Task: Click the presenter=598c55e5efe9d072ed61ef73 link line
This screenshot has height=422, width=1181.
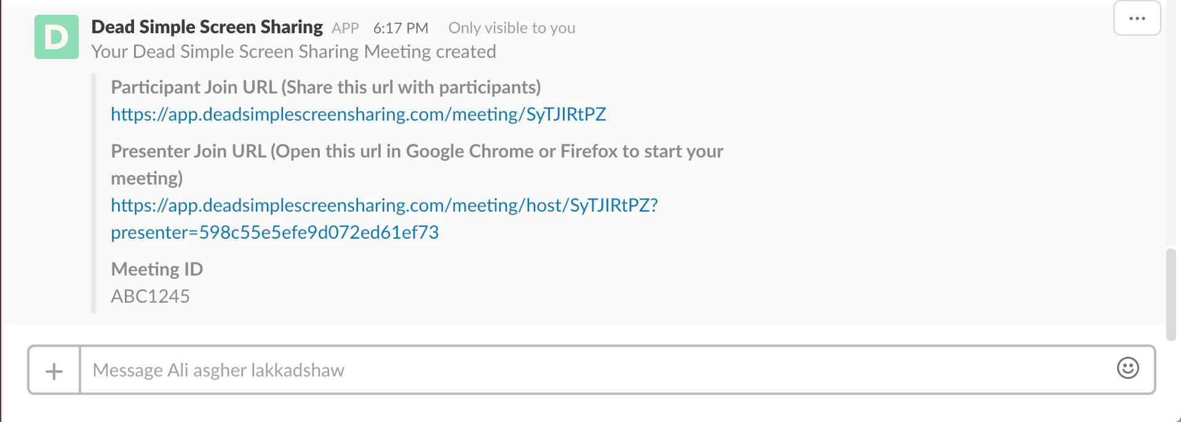Action: 274,233
